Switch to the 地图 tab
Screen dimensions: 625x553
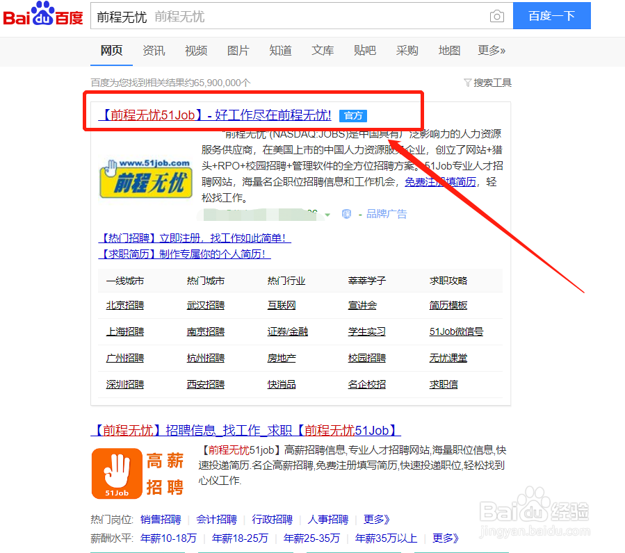(x=449, y=51)
